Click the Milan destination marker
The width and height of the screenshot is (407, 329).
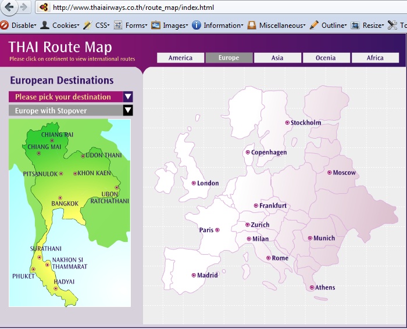pyautogui.click(x=249, y=239)
